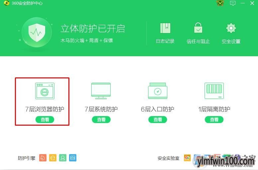
Task: Click the yellow 'e' protection engine icon
Action: pos(53,158)
